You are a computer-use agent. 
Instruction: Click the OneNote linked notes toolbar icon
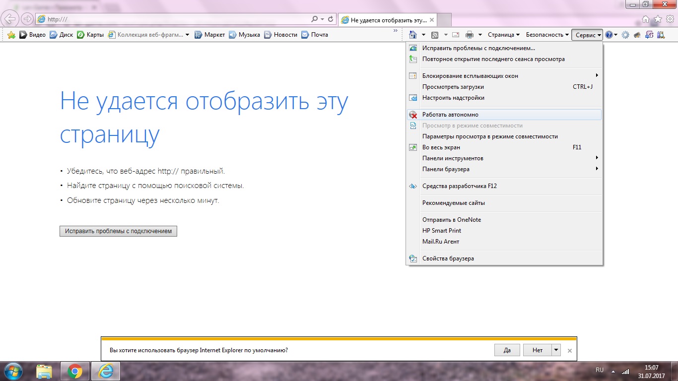point(649,35)
